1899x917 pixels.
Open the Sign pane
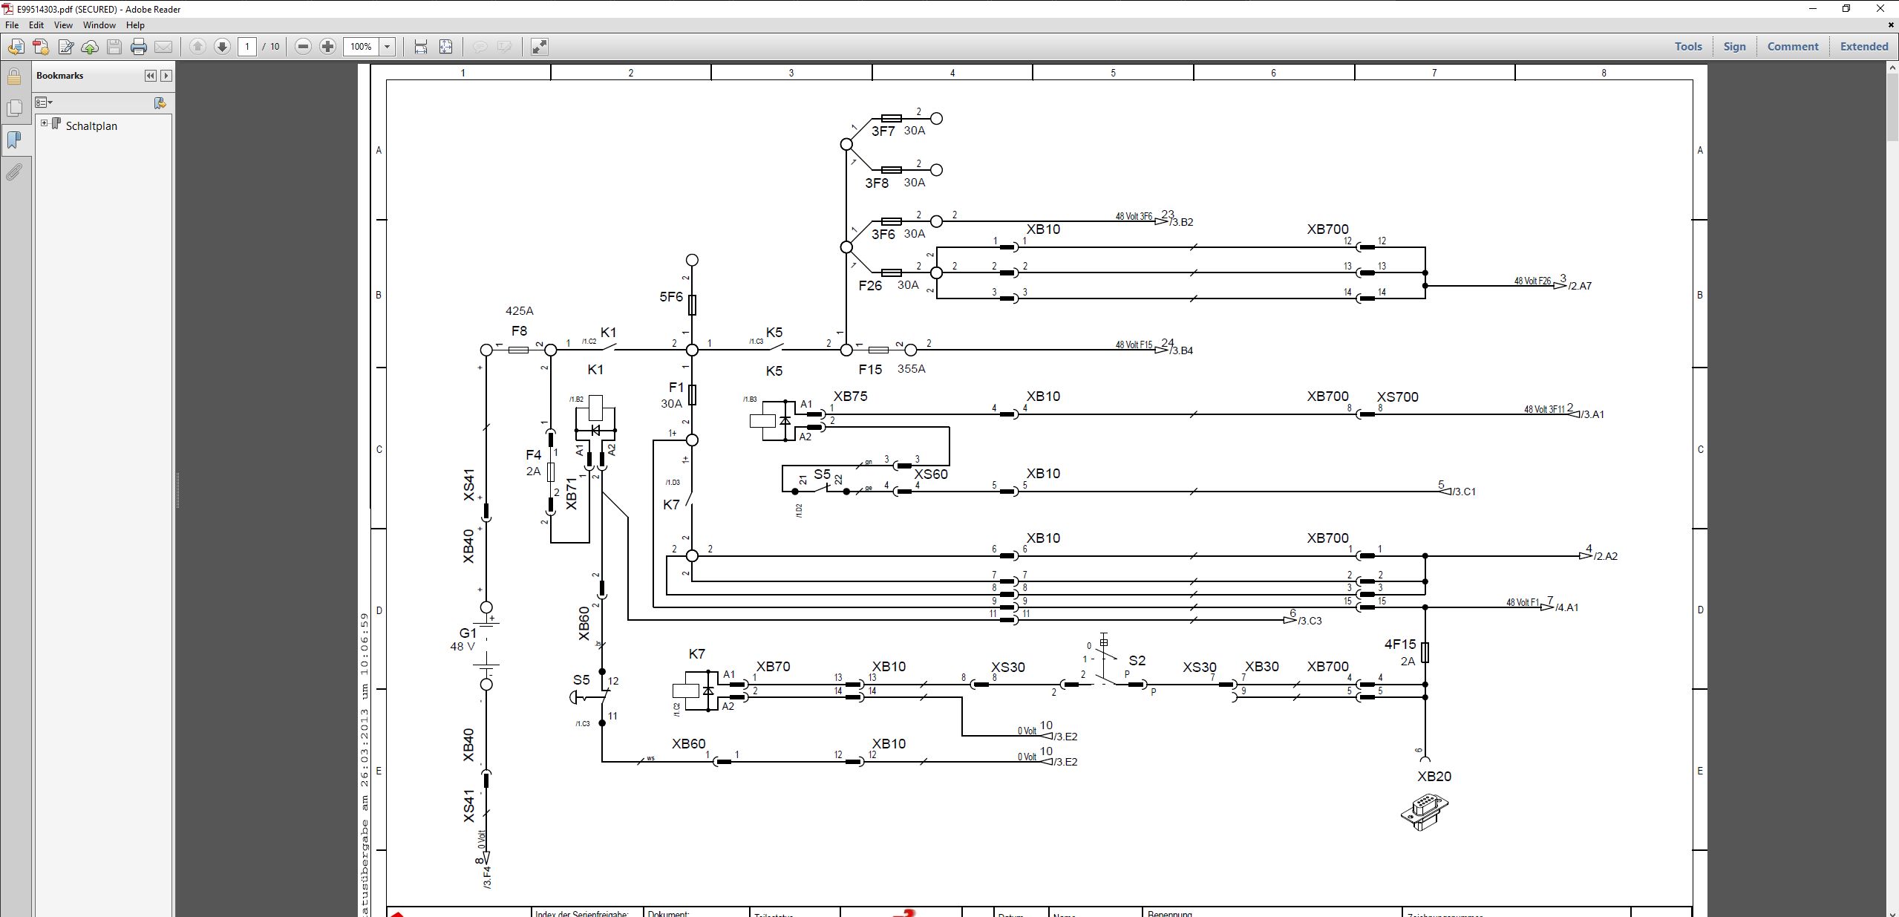(1734, 47)
